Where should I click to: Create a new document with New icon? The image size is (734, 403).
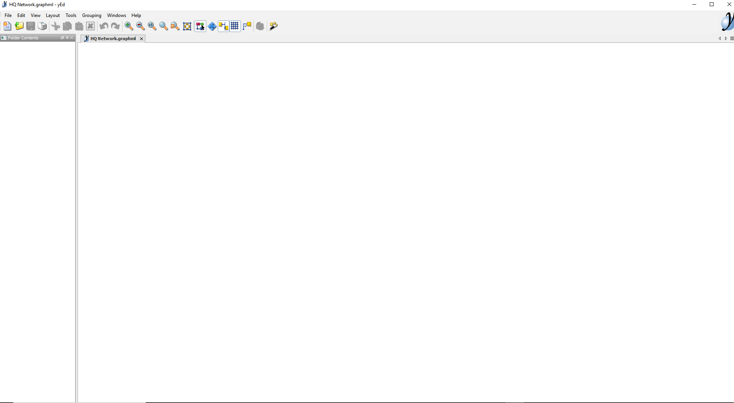tap(7, 26)
